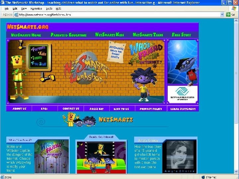Select Free Stuff on the chalkboard

pos(39,63)
